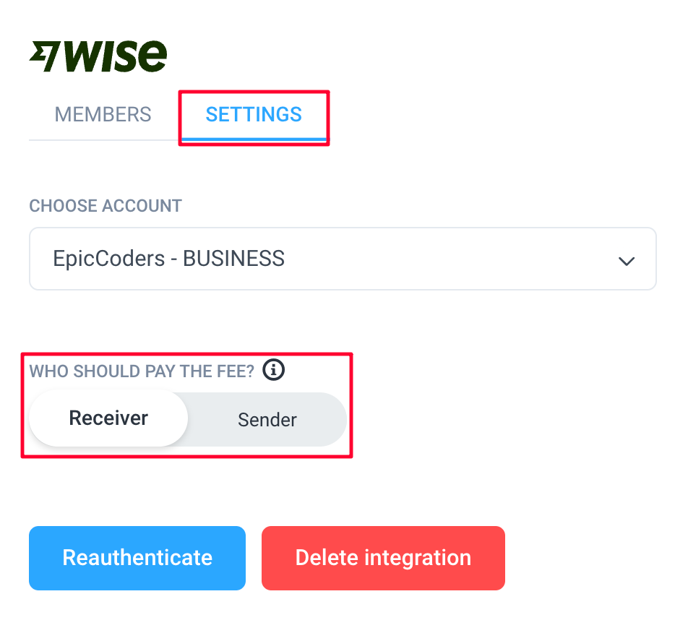Select EpicCoders - BUSINESS account text
675x620 pixels.
coord(169,259)
